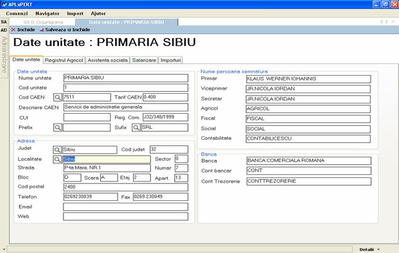Open the Judet lookup magnifier

click(57, 149)
